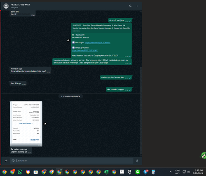
Task: Open the emoji picker
Action: [x=13, y=161]
